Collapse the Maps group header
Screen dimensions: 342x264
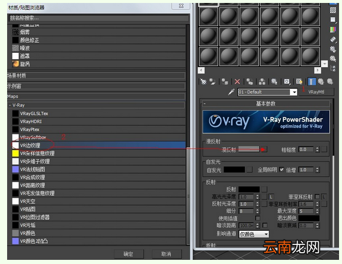[x=96, y=96]
